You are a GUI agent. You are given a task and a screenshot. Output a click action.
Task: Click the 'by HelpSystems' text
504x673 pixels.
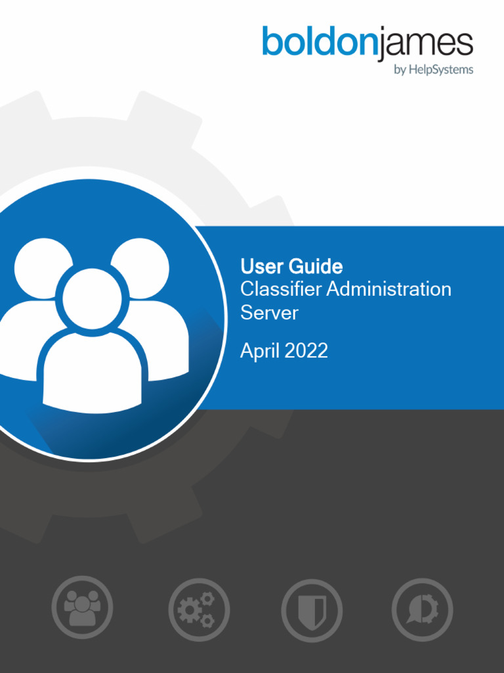point(434,70)
